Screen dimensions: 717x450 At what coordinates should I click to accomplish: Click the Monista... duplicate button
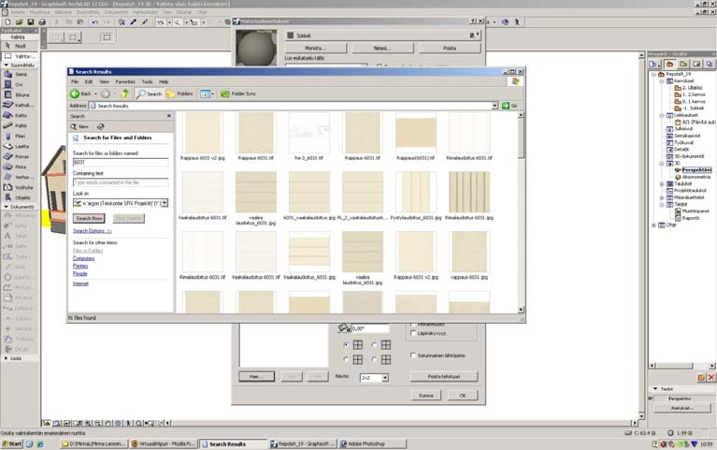(315, 48)
